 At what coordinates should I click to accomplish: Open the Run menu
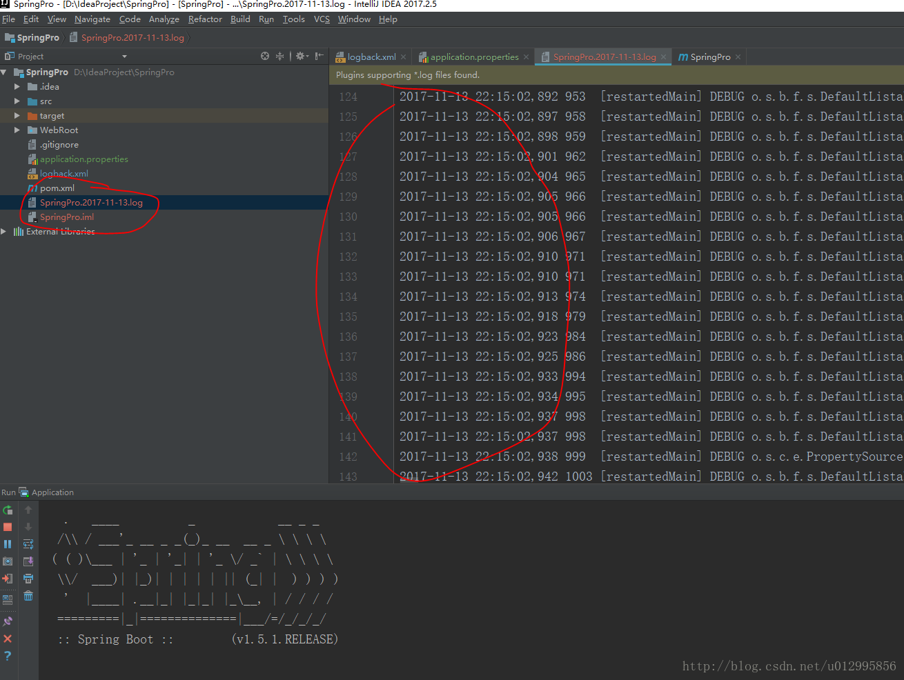pyautogui.click(x=266, y=19)
